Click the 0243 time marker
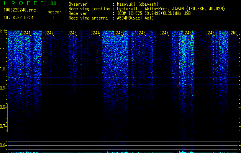This screenshot has width=241, height=153. point(72,33)
